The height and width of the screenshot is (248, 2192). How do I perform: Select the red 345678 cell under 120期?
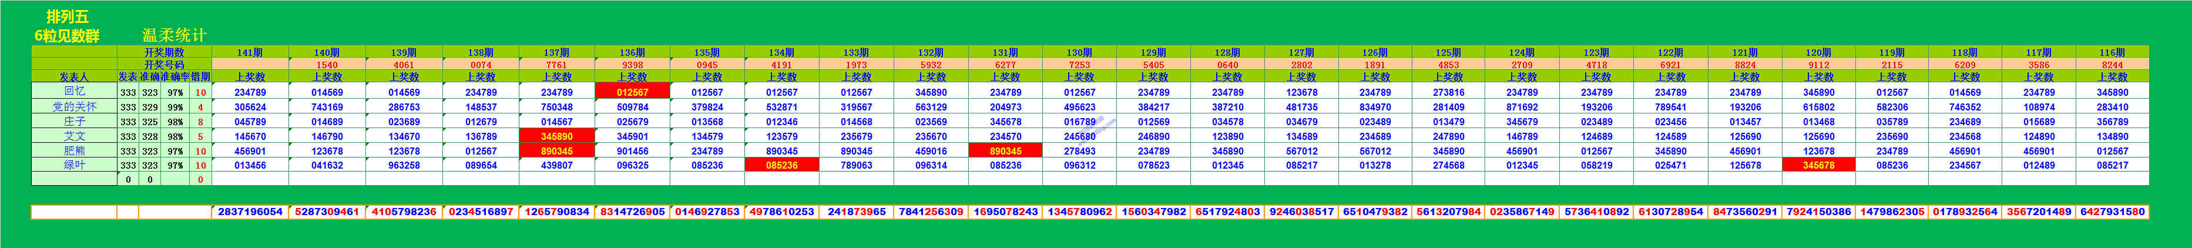coord(1818,165)
